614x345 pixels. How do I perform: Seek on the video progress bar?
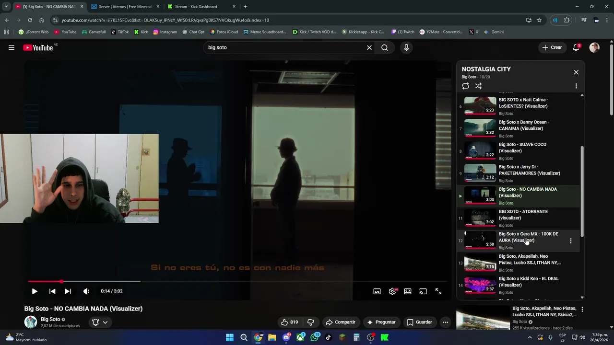point(238,281)
